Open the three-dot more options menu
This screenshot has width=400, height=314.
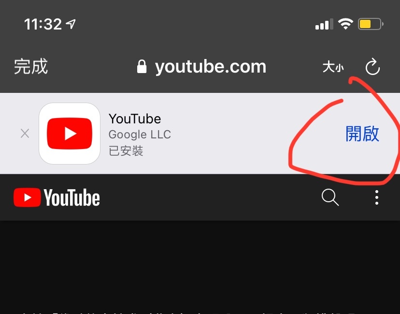[376, 197]
